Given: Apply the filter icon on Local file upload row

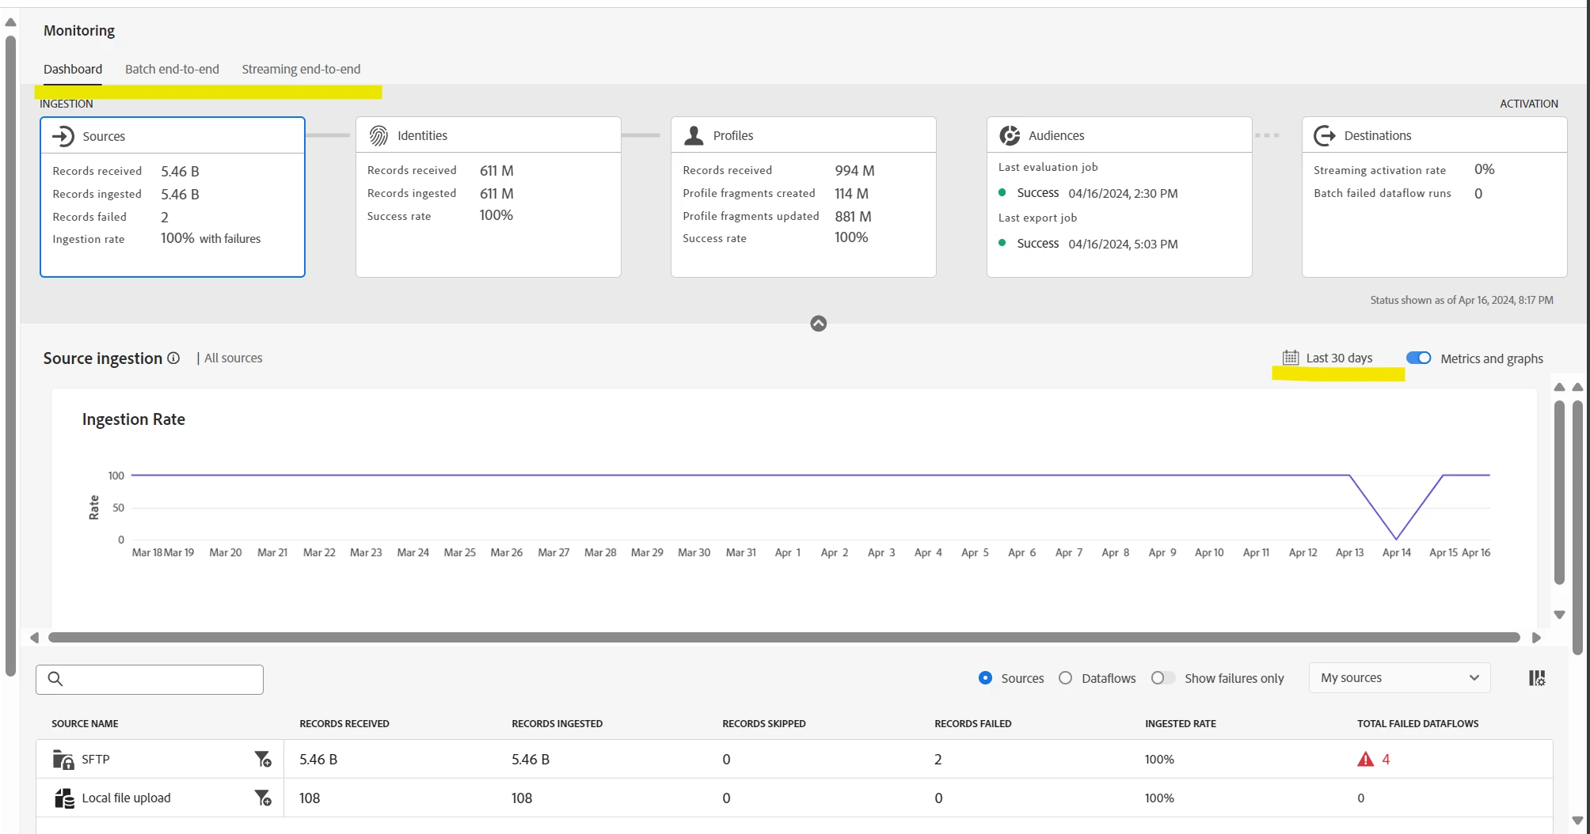Looking at the screenshot, I should pyautogui.click(x=263, y=798).
